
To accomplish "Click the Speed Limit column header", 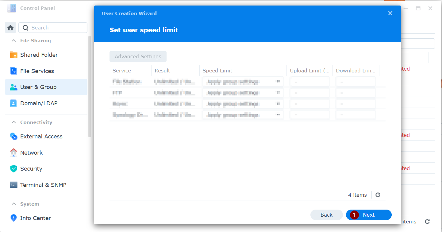I will click(x=243, y=71).
